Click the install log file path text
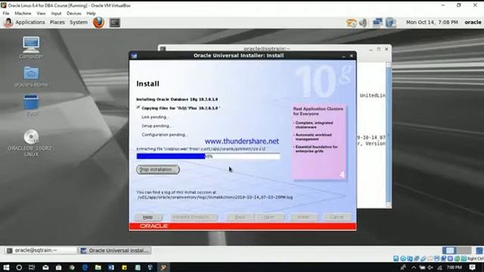484x272 pixels. 215,197
